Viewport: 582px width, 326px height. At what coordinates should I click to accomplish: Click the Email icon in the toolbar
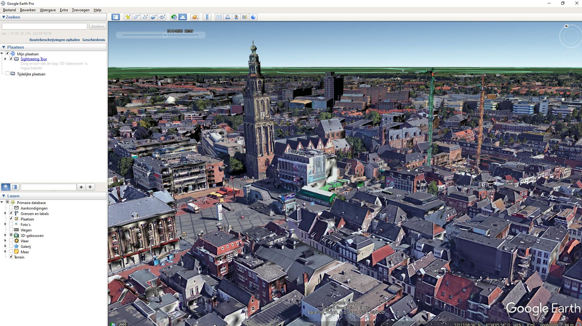coord(219,17)
